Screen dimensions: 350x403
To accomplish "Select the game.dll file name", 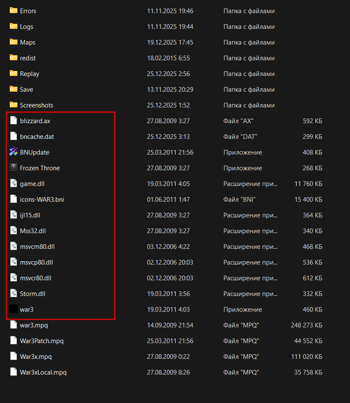I will pos(32,184).
